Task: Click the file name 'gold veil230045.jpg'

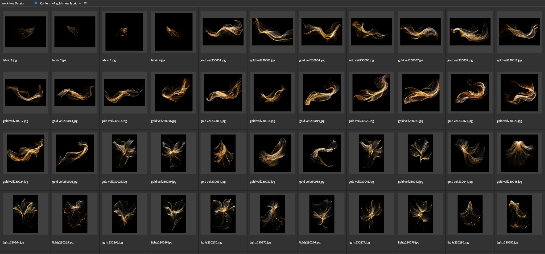Action: click(509, 182)
